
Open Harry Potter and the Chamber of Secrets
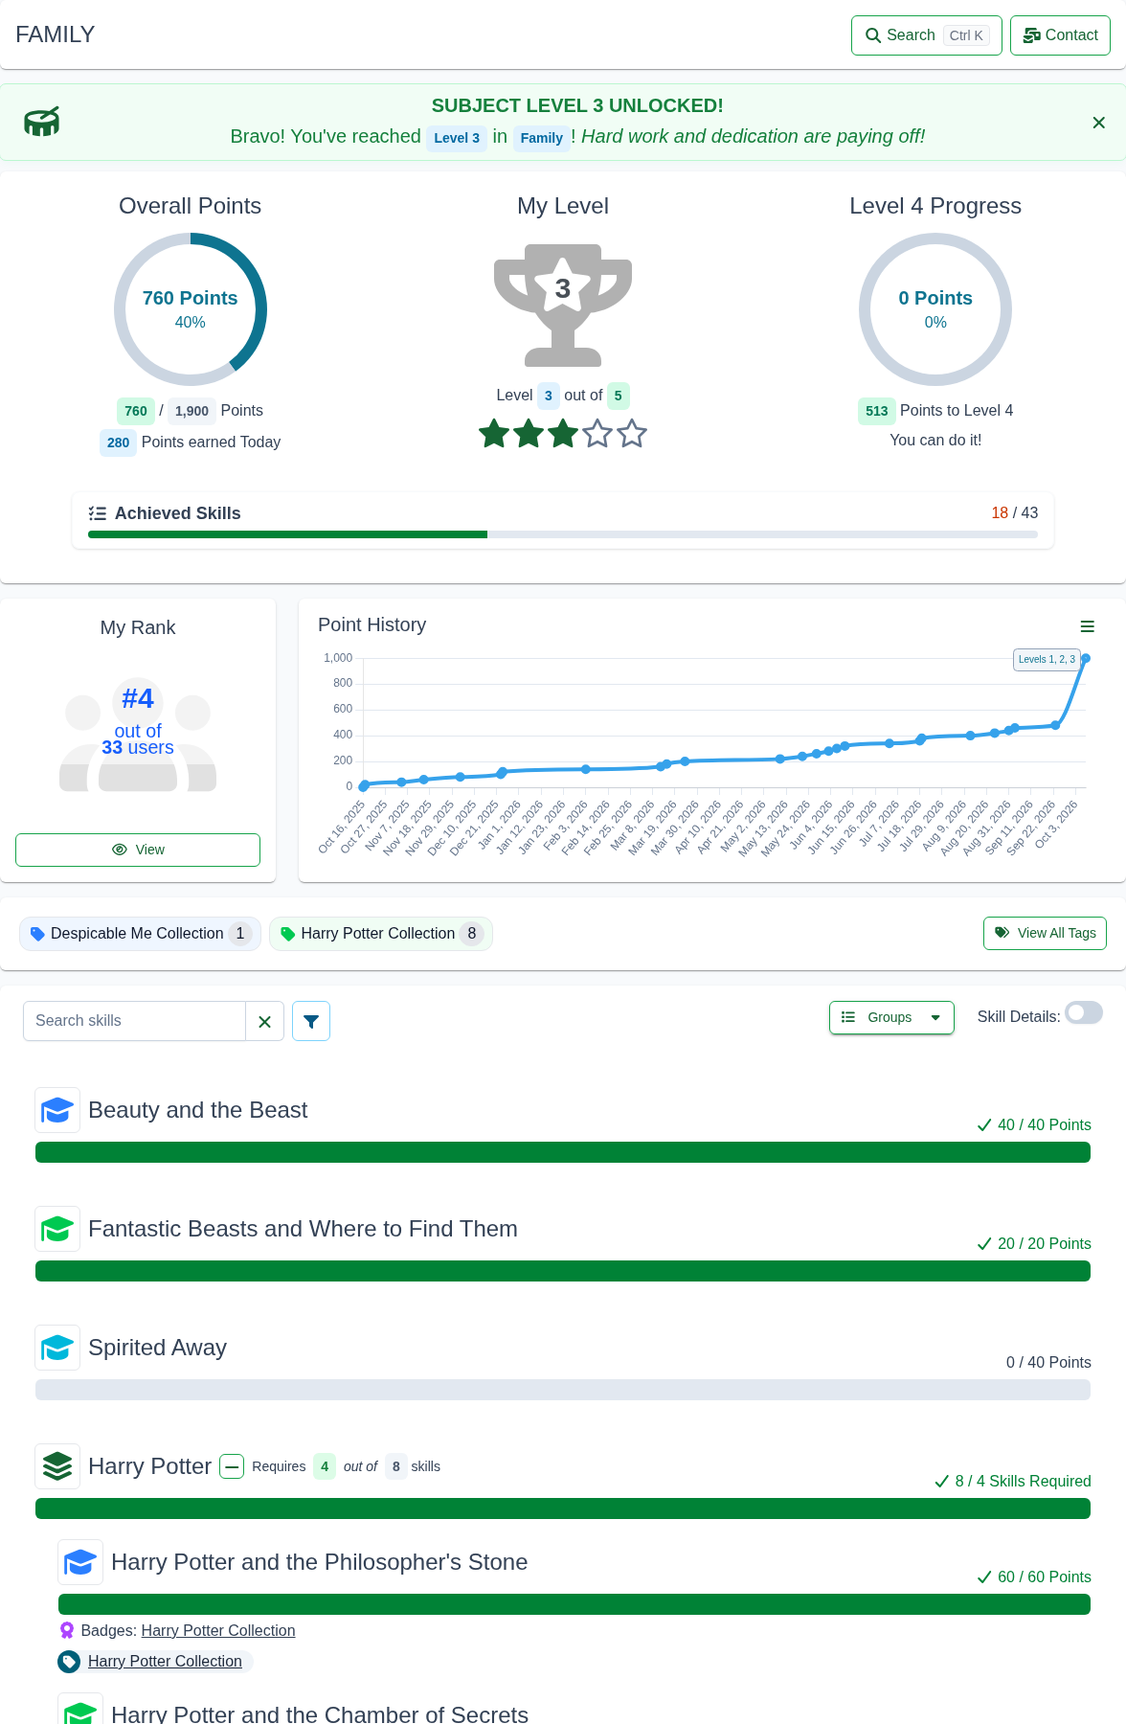pos(320,1713)
